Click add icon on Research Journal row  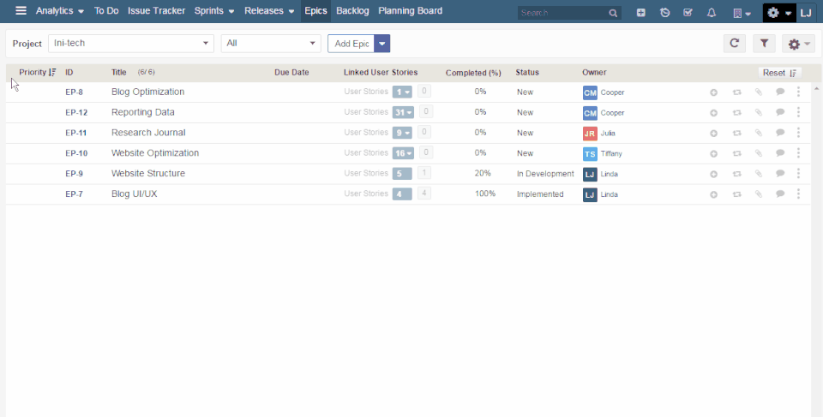tap(713, 134)
